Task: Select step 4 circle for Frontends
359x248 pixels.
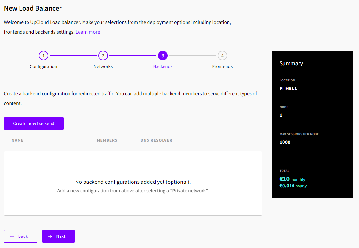Action: pos(222,56)
